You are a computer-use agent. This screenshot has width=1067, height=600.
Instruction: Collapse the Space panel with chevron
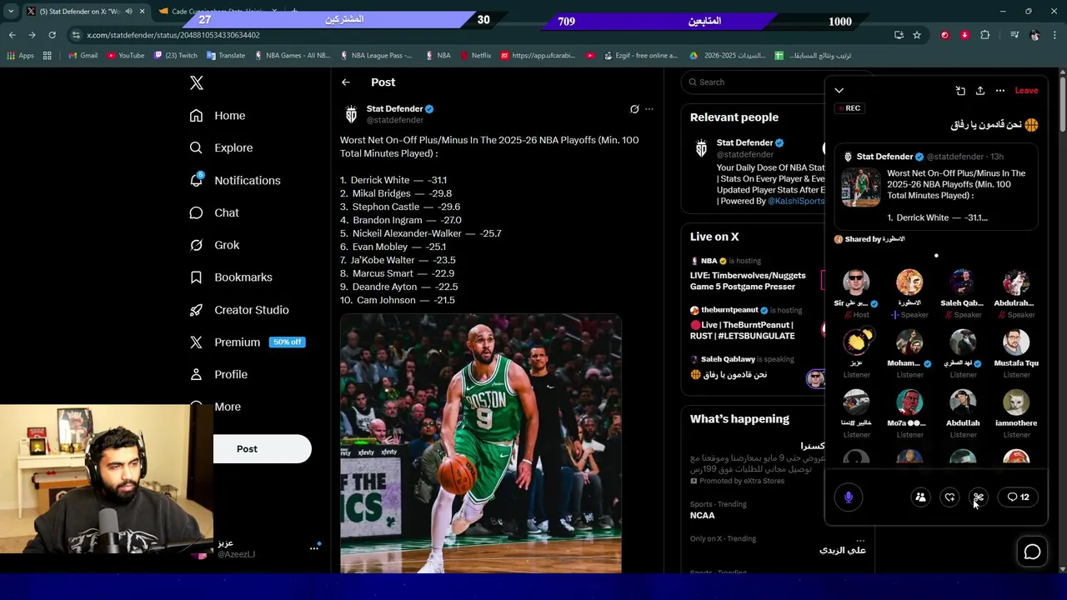click(x=839, y=90)
